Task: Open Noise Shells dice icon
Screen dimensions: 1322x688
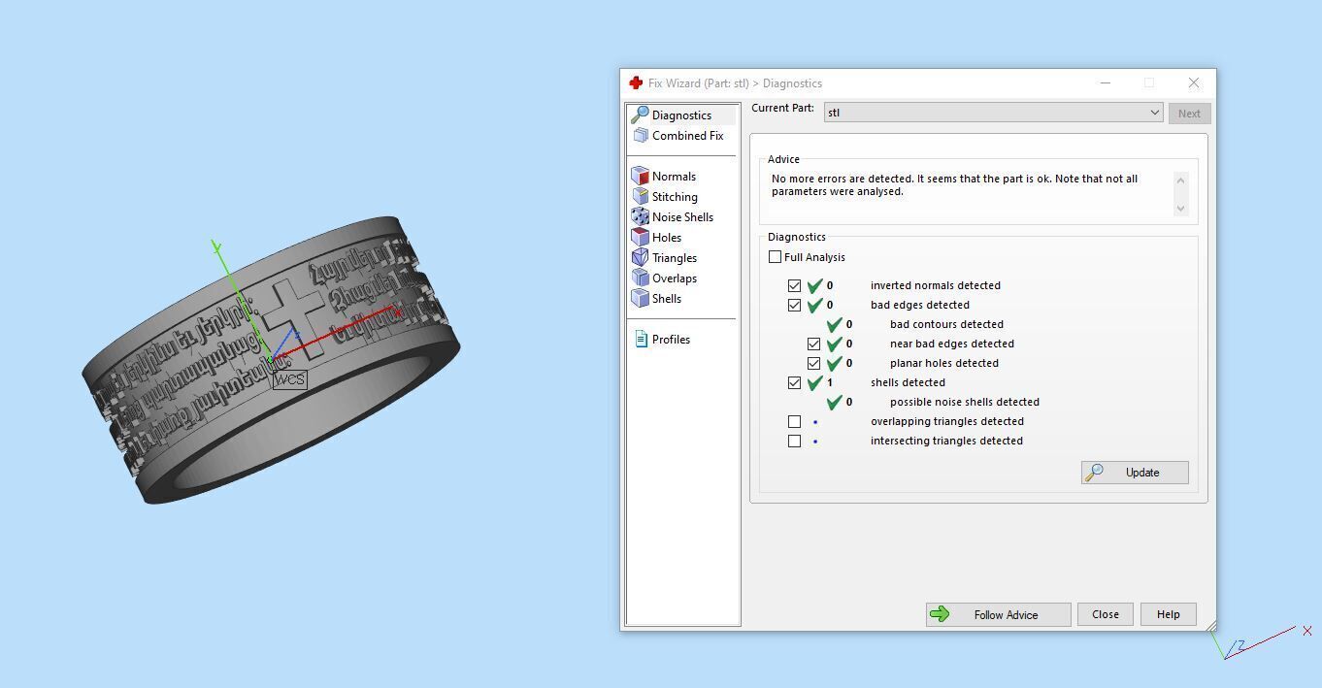Action: [x=640, y=217]
